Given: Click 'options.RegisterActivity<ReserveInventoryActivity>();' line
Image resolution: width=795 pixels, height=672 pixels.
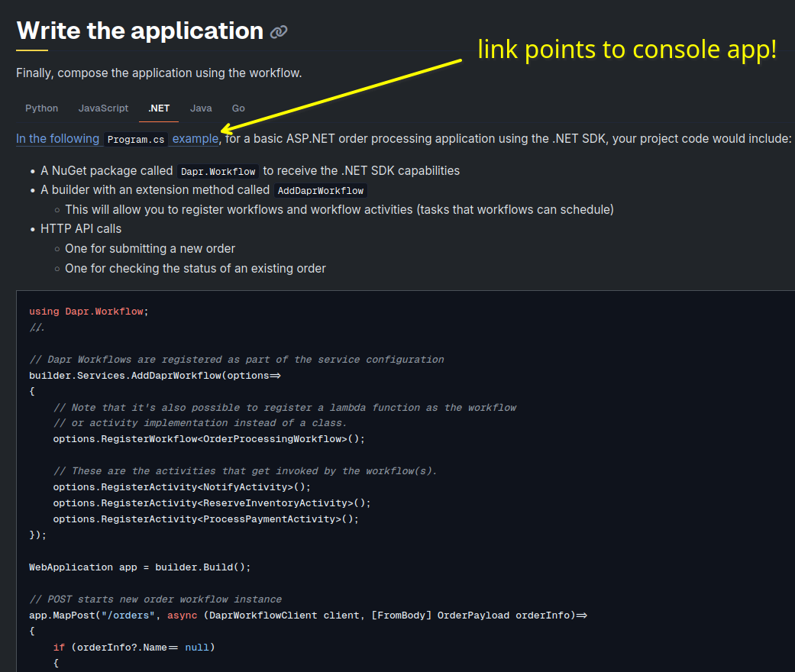Looking at the screenshot, I should pos(212,503).
